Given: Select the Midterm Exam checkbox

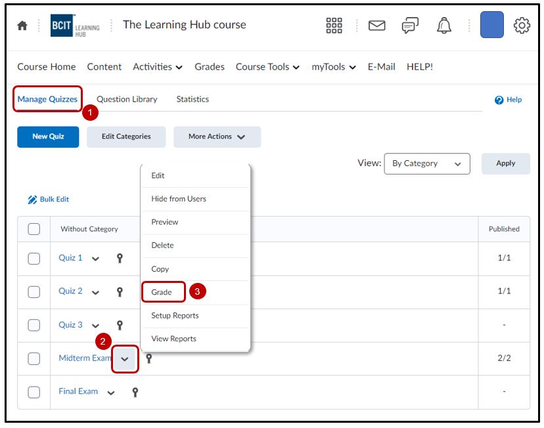Looking at the screenshot, I should click(34, 358).
